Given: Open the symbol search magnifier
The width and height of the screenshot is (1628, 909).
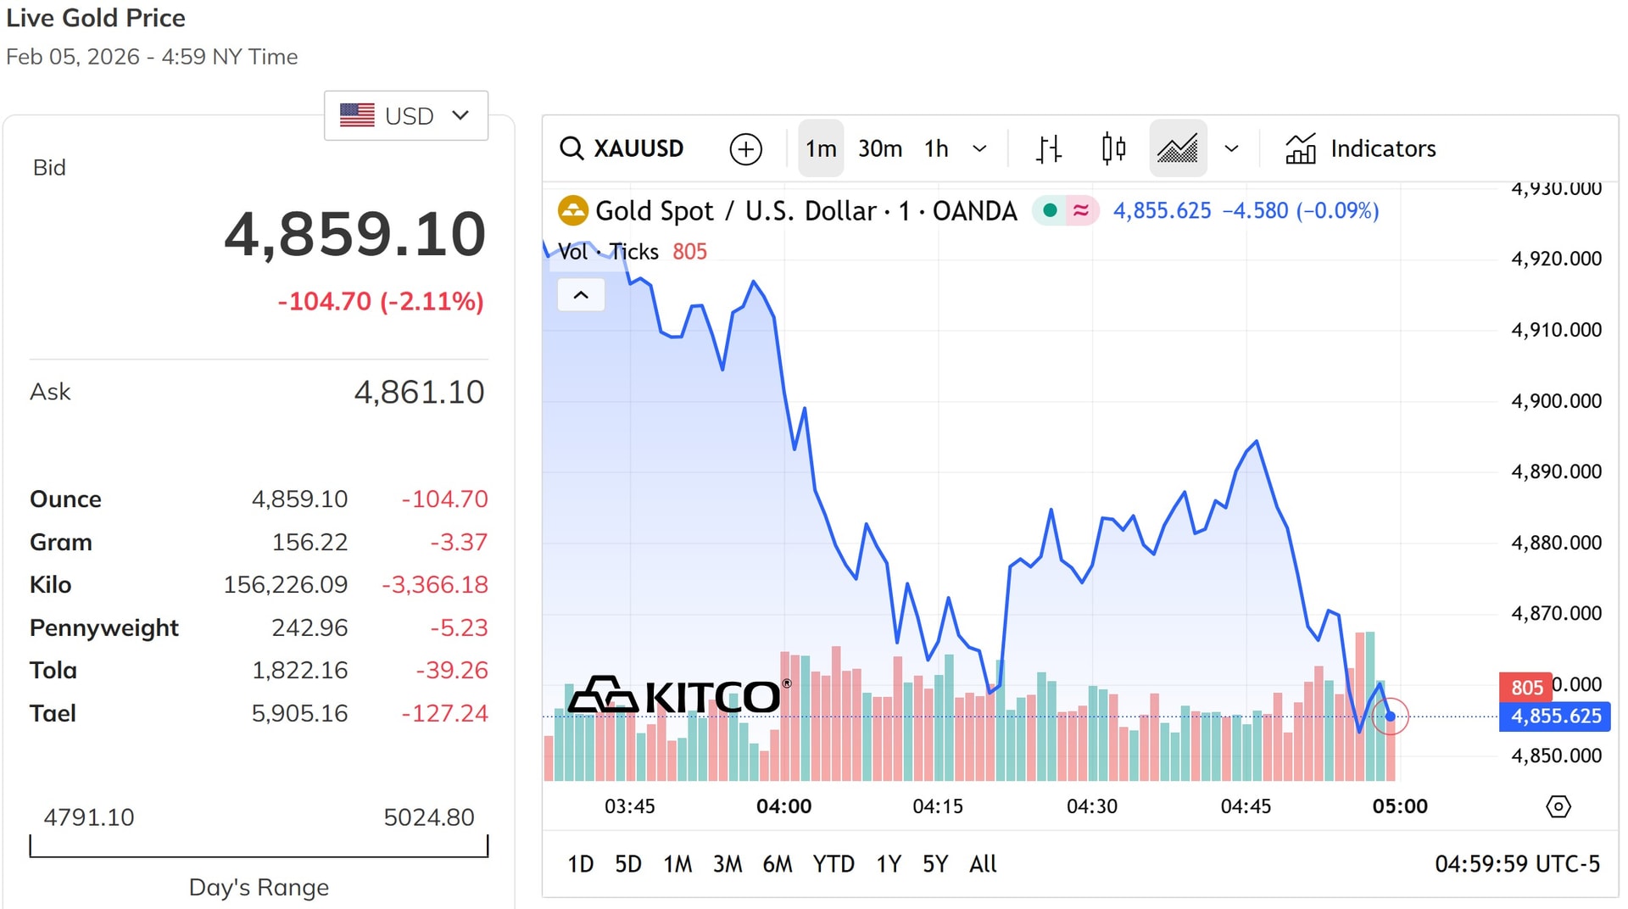Looking at the screenshot, I should tap(571, 148).
